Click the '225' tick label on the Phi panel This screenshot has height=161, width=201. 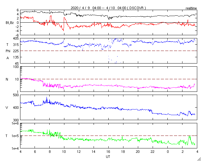[x=17, y=51]
